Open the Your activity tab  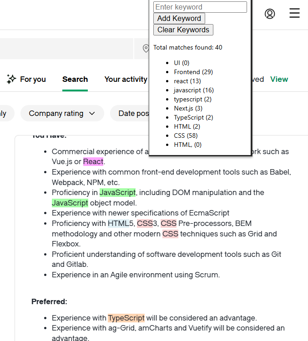pyautogui.click(x=126, y=79)
